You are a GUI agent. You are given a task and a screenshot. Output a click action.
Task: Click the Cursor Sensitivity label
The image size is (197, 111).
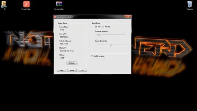[x=101, y=41]
